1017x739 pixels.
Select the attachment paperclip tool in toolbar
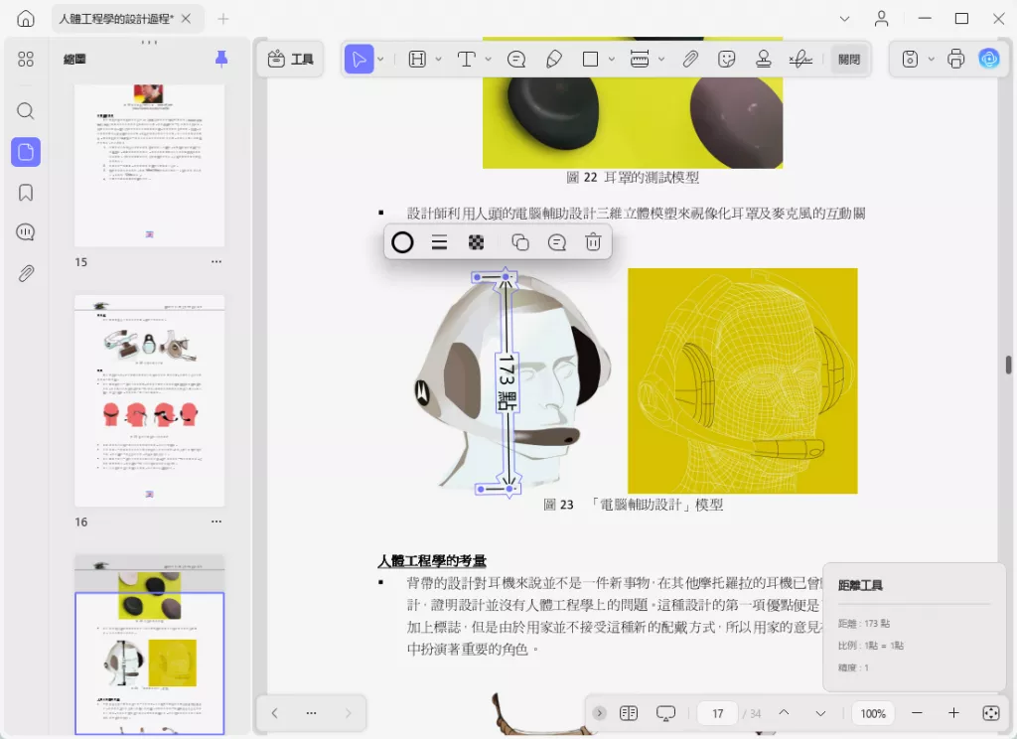690,59
